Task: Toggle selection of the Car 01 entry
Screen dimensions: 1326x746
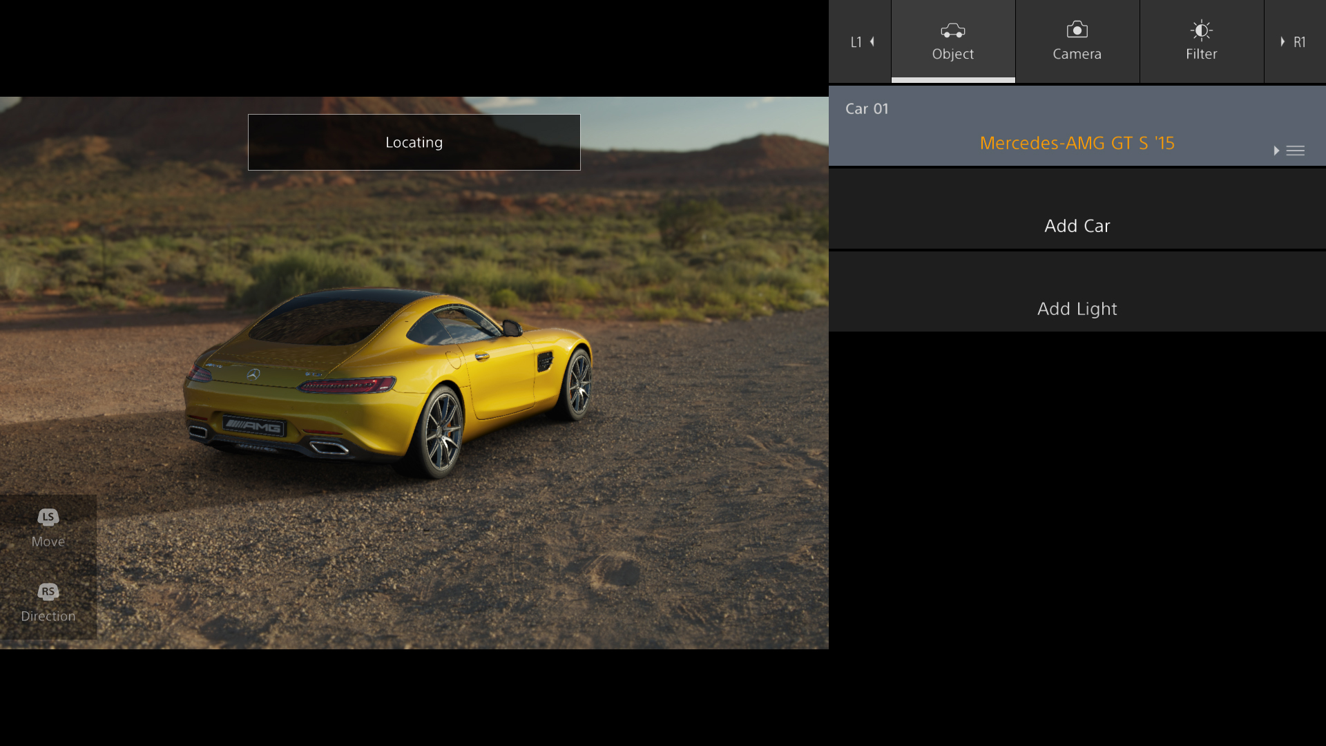Action: tap(867, 108)
